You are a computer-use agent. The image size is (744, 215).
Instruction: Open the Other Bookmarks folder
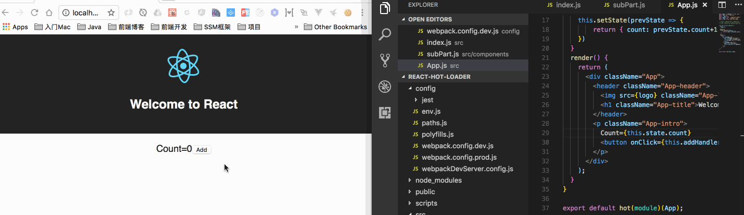(x=335, y=27)
